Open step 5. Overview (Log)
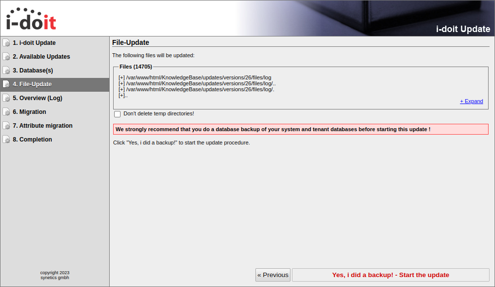Image resolution: width=495 pixels, height=287 pixels. 38,98
